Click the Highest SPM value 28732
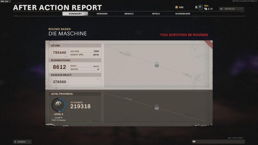Viewport: 258px width, 145px height. (96, 55)
